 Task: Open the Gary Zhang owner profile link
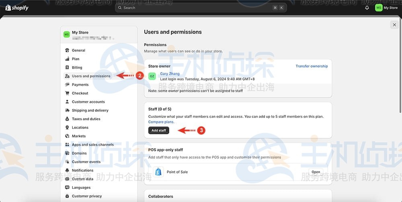point(170,74)
